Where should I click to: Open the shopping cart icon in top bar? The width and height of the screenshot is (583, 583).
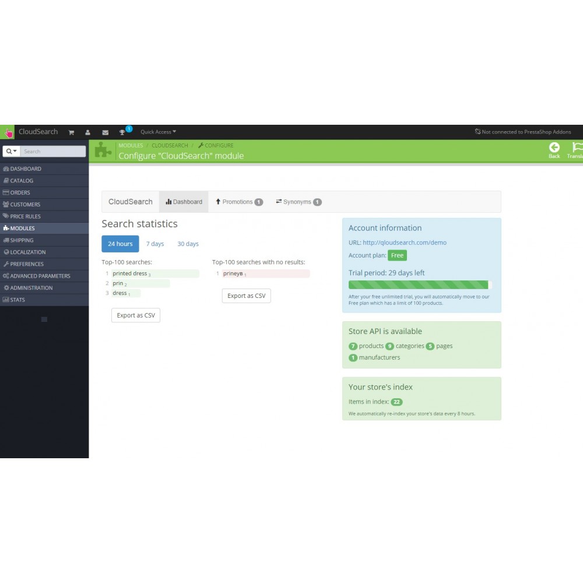71,132
